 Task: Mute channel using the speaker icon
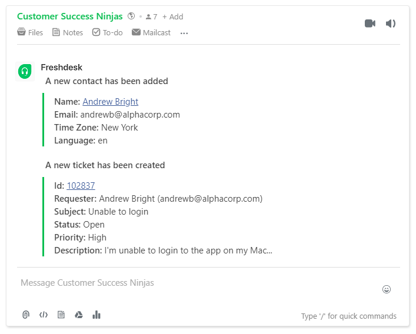[x=391, y=24]
